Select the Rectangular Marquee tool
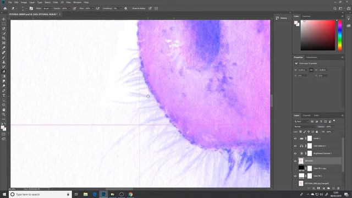 (4, 24)
